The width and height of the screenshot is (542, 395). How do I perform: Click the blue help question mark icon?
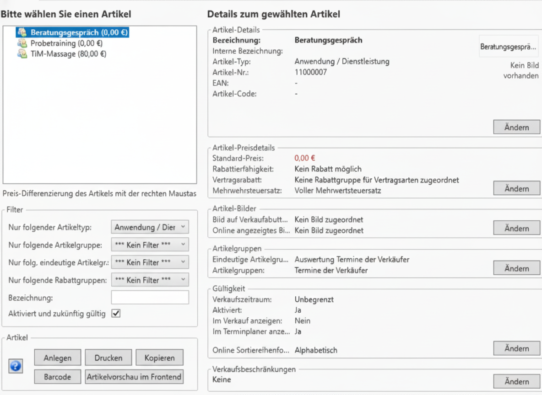16,366
